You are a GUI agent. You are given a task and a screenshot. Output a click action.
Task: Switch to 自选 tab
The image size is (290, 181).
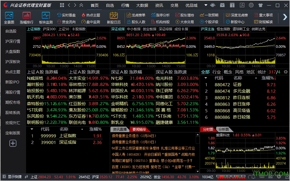tap(110, 5)
